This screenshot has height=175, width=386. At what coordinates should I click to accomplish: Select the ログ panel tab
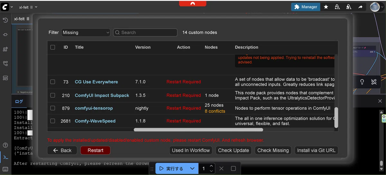click(x=19, y=101)
